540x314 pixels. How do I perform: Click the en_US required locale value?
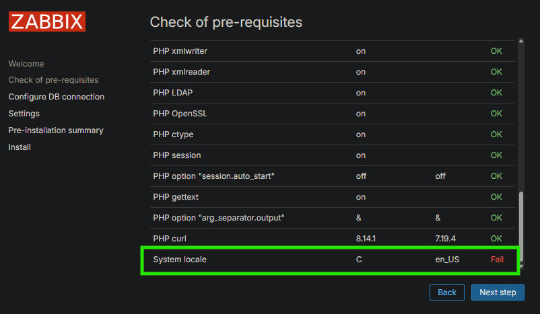[447, 260]
